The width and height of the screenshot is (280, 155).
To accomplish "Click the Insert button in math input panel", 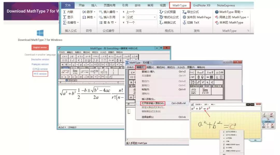I will click(x=256, y=141).
